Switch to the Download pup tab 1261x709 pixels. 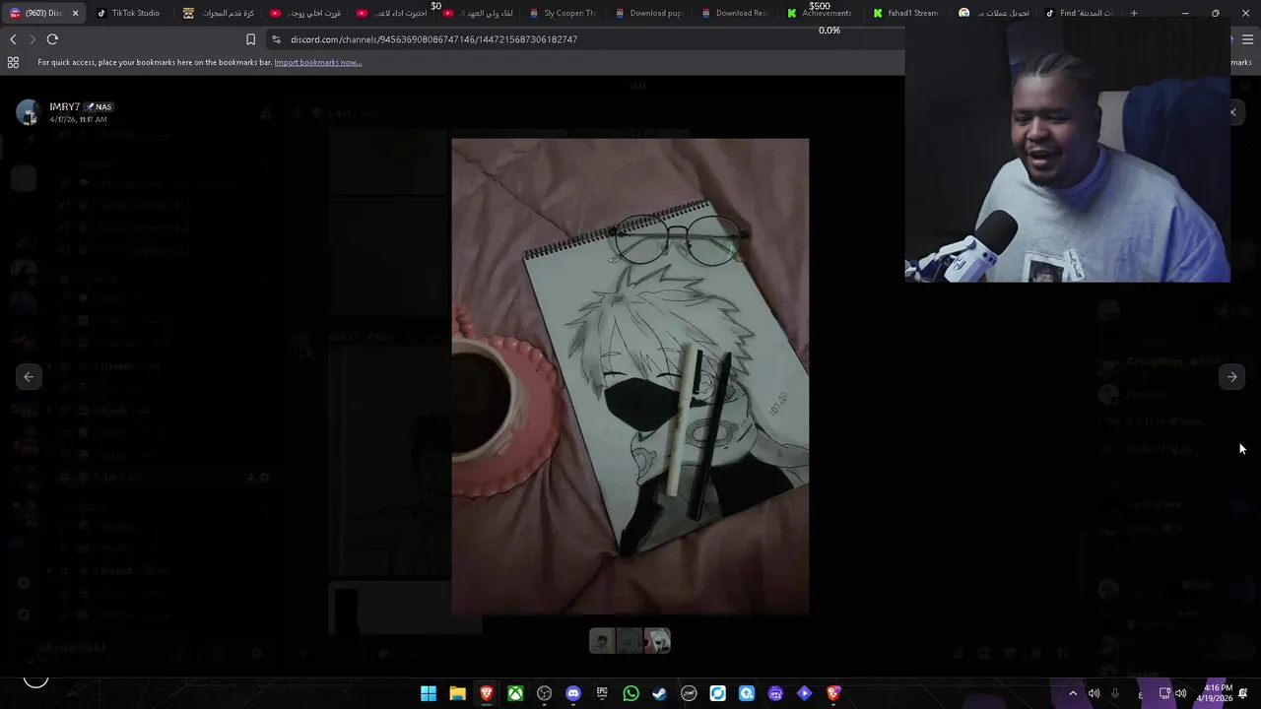coord(648,13)
